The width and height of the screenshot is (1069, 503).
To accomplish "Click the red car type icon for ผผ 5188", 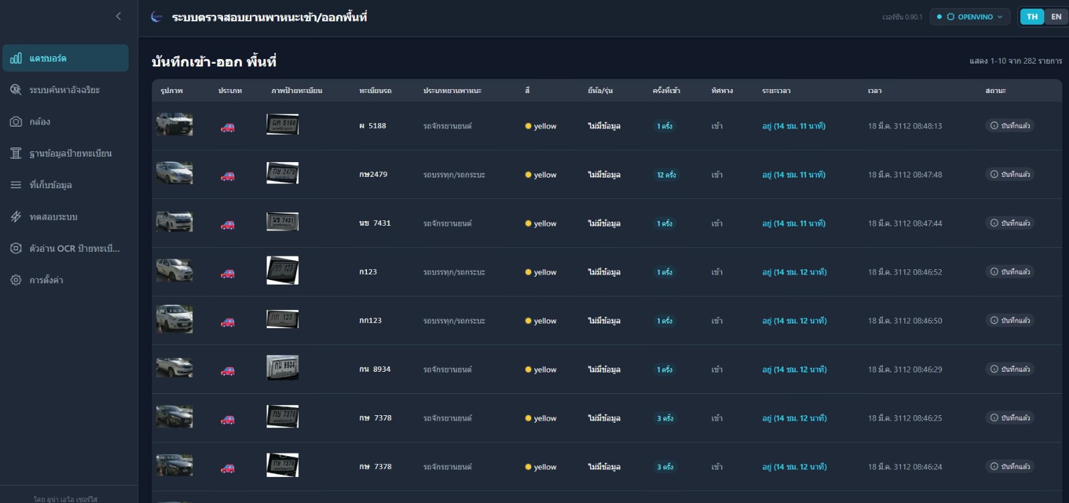I will click(228, 127).
